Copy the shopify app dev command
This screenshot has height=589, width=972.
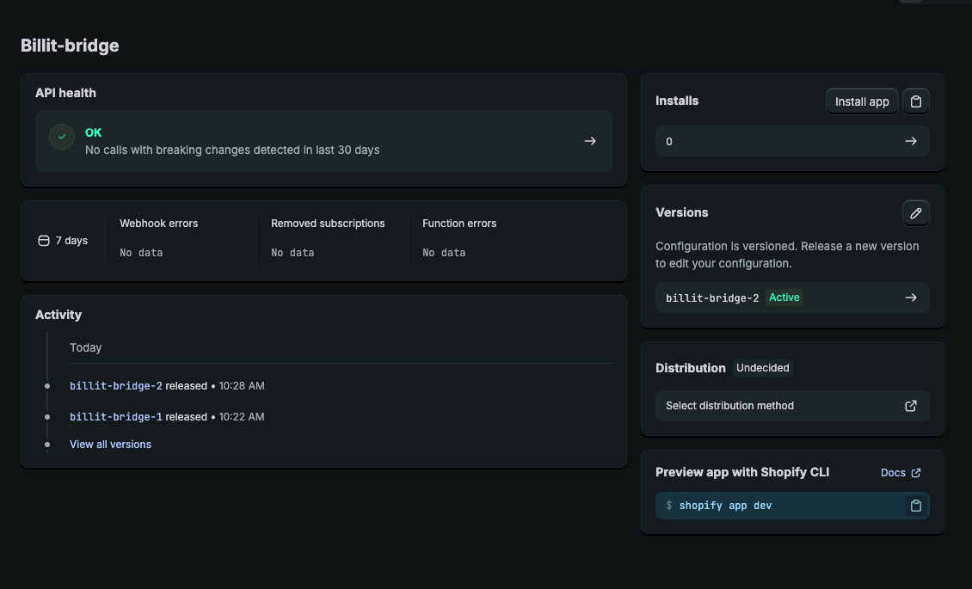(916, 506)
